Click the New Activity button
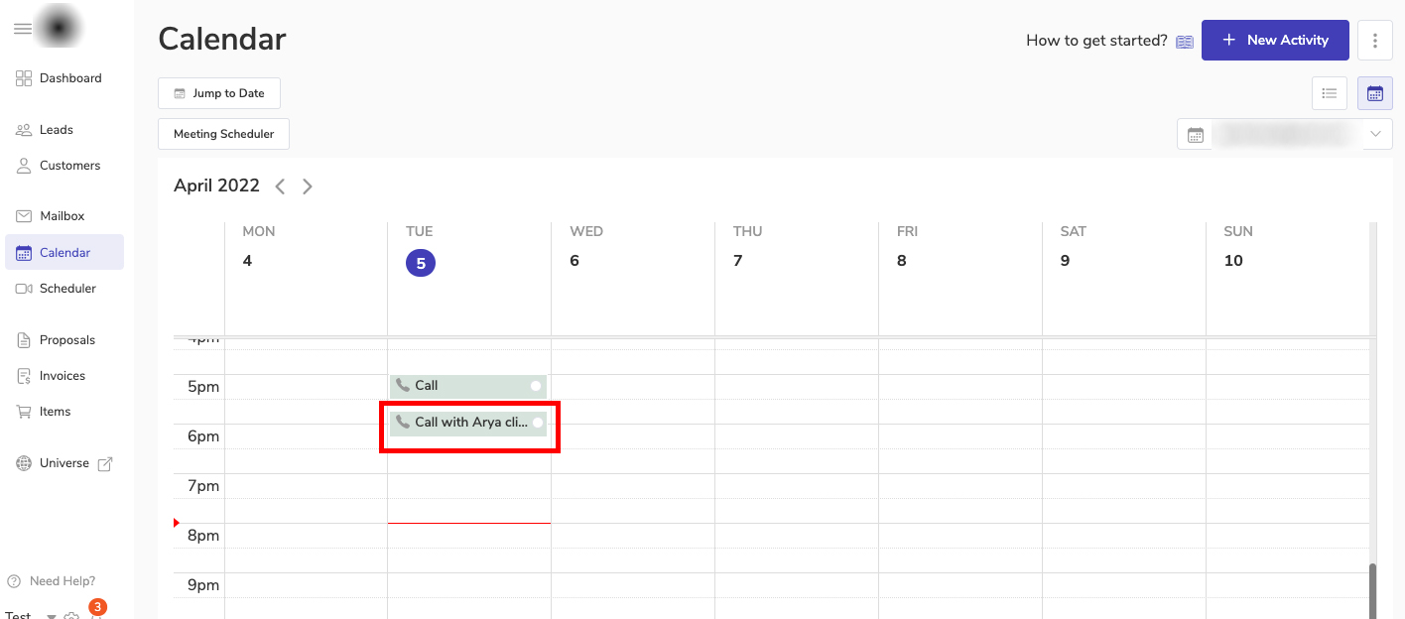 pyautogui.click(x=1275, y=41)
